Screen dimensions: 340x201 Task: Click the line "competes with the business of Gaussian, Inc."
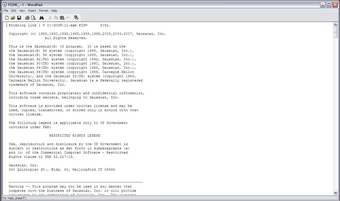72,191
